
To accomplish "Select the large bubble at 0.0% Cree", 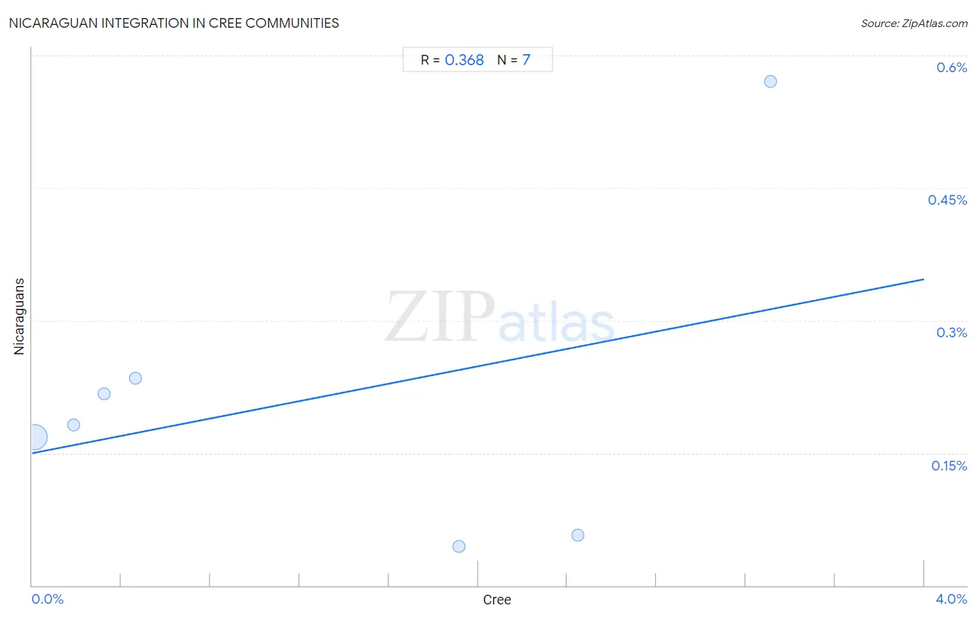I will tap(33, 437).
